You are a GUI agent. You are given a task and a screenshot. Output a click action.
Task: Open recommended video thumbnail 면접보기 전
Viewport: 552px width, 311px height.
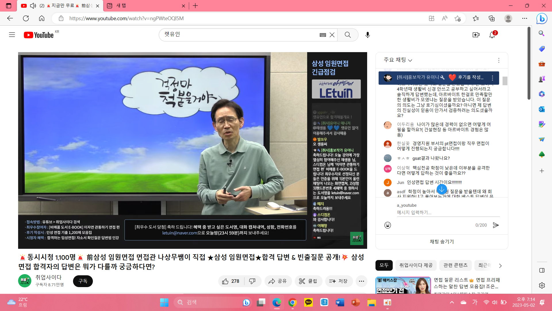click(403, 285)
